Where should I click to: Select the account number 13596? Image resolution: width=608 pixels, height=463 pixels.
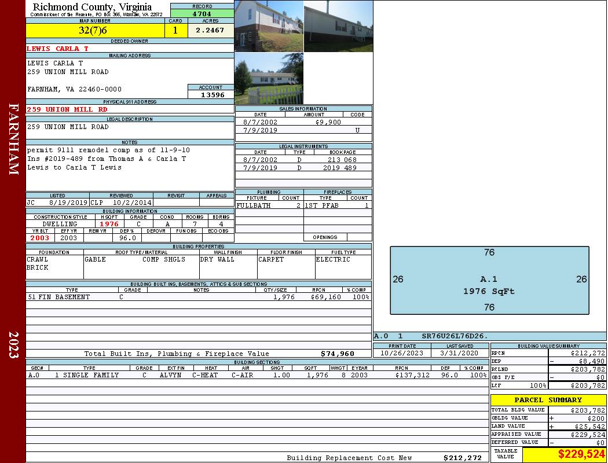[211, 94]
